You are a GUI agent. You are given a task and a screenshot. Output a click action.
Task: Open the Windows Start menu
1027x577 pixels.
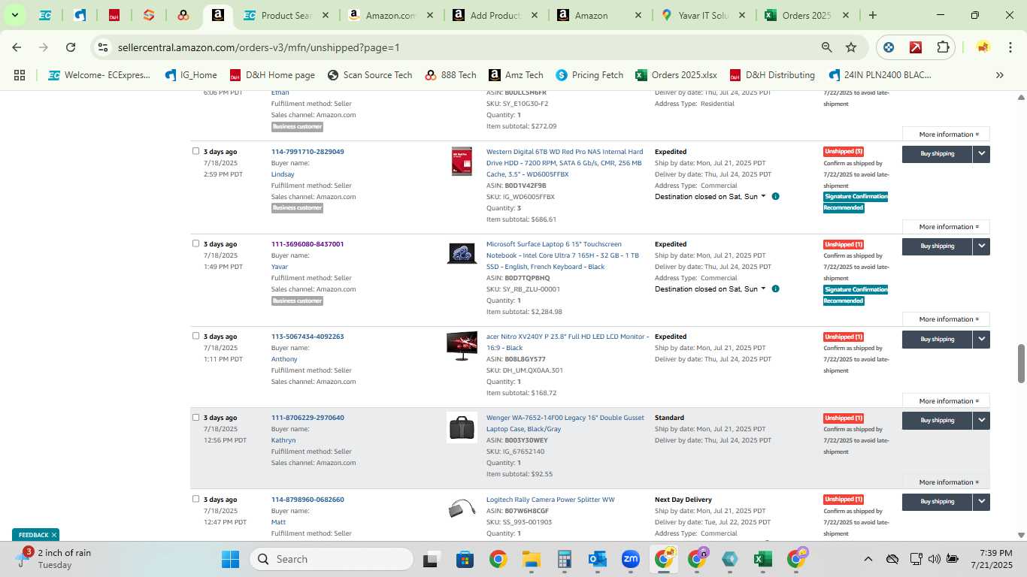[x=230, y=559]
